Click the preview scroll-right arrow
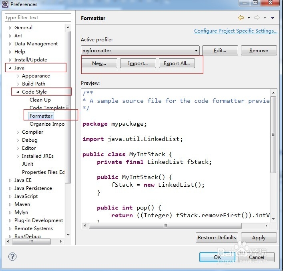 click(x=267, y=226)
